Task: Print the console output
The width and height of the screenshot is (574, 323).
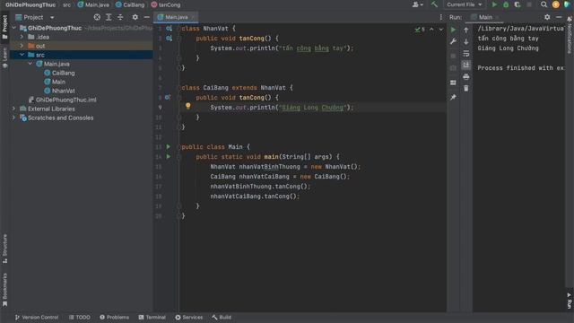Action: 466,77
